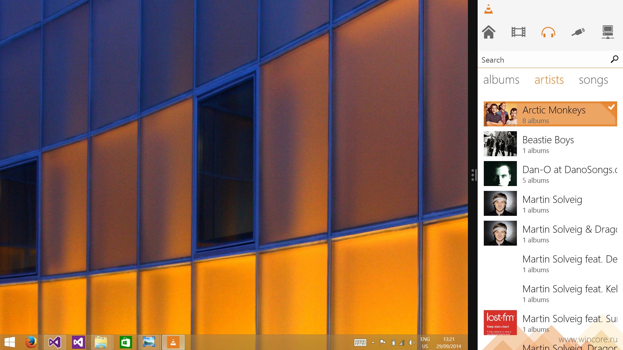Change the ENG US input language
Image resolution: width=623 pixels, height=350 pixels.
(x=425, y=343)
